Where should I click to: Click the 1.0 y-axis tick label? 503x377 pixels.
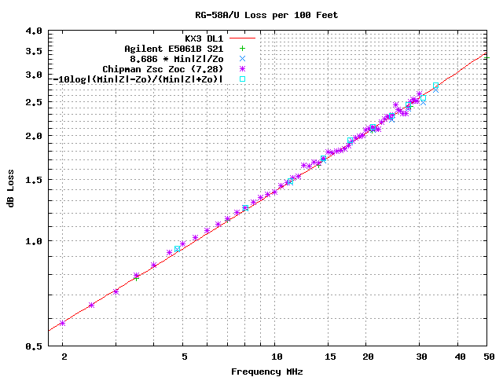[34, 241]
